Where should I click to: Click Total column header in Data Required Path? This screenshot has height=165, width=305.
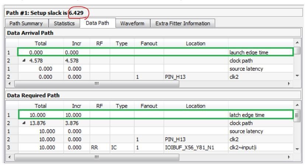tap(41, 106)
